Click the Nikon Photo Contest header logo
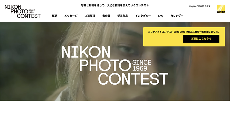 click(23, 11)
